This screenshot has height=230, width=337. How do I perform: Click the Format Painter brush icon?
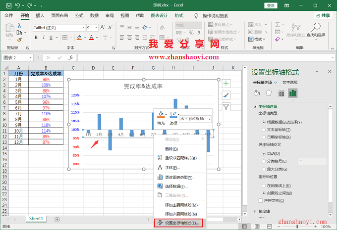click(x=19, y=40)
